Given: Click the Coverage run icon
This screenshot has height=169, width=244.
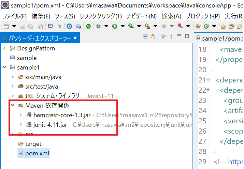Looking at the screenshot, I should click(x=131, y=26).
